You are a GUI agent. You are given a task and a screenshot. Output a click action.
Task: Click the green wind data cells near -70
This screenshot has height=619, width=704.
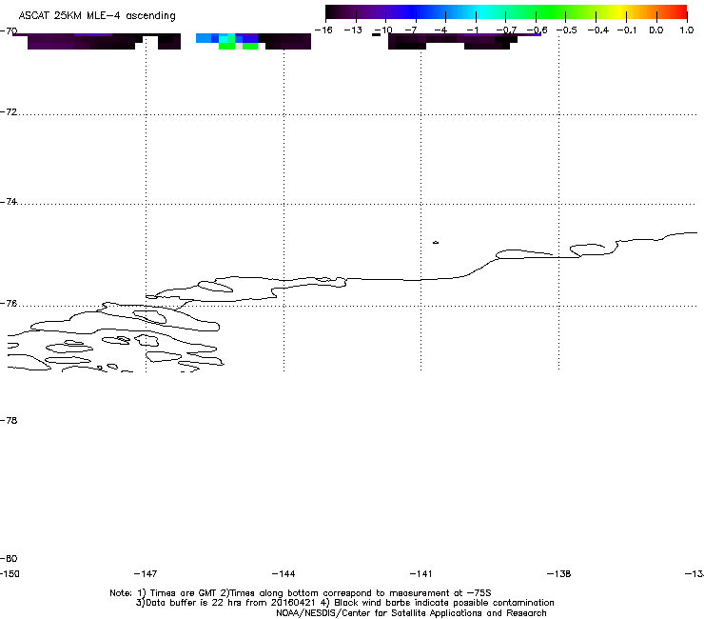tap(226, 46)
